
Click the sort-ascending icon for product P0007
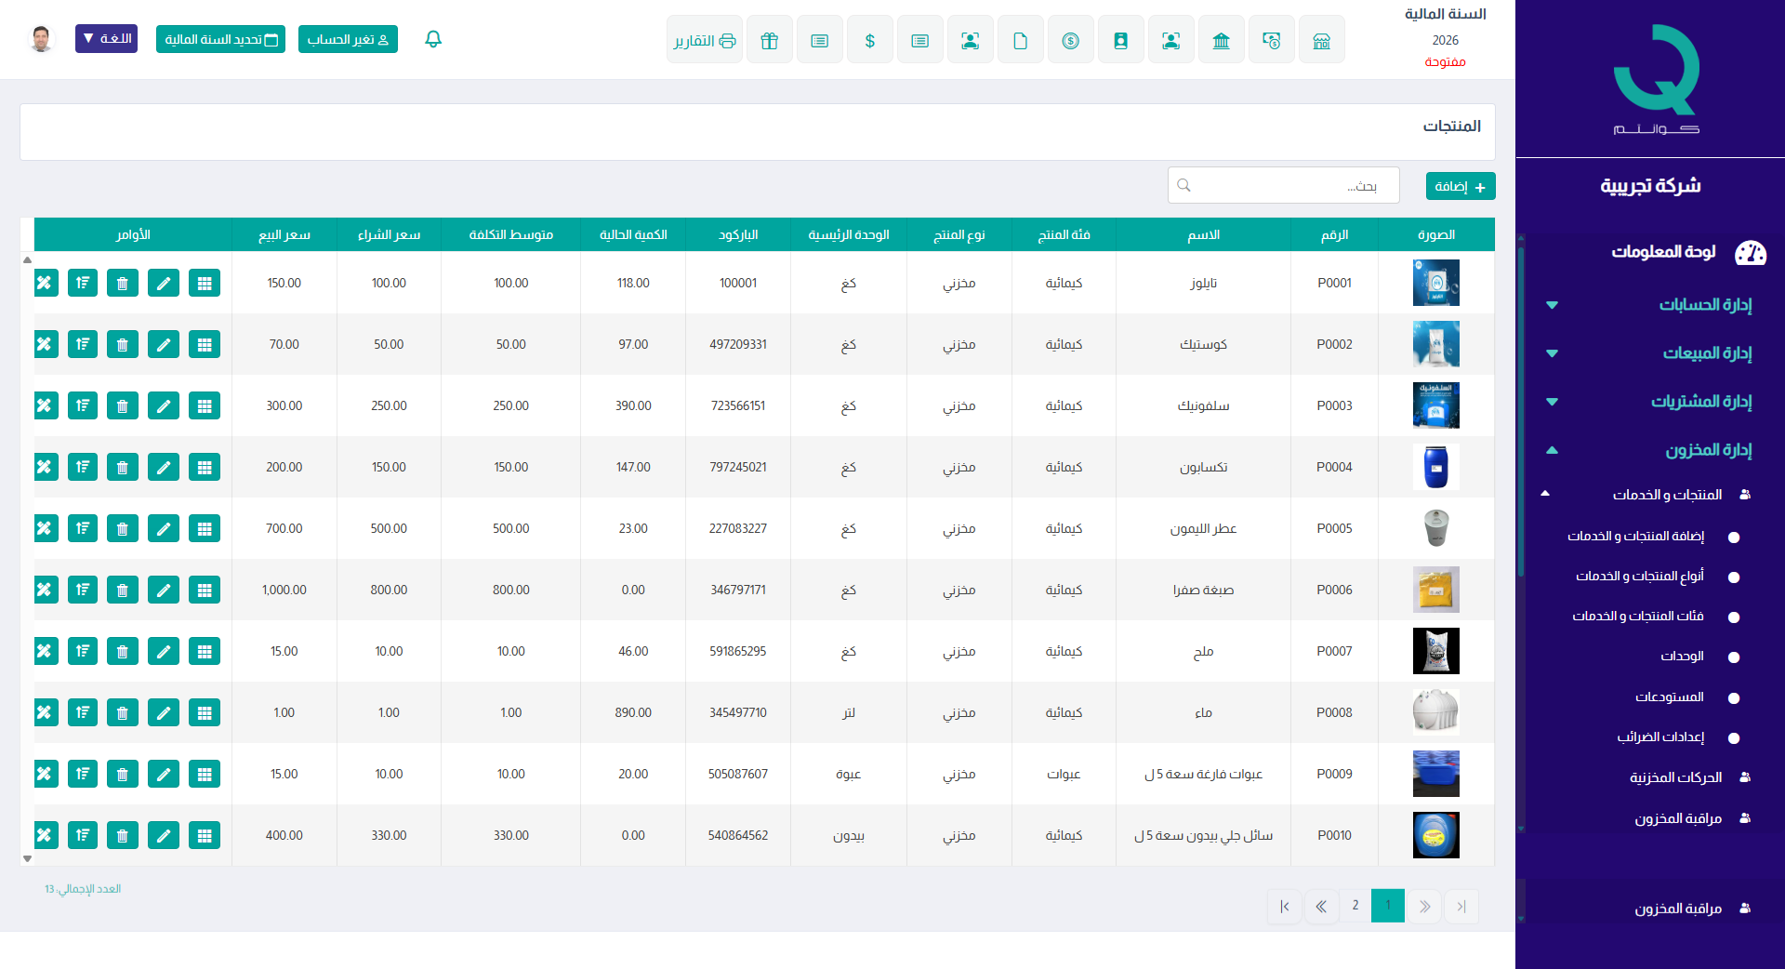(x=83, y=651)
